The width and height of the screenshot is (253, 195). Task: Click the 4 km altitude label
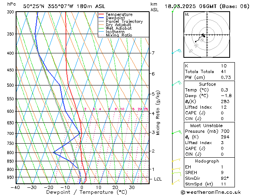(x=153, y=113)
